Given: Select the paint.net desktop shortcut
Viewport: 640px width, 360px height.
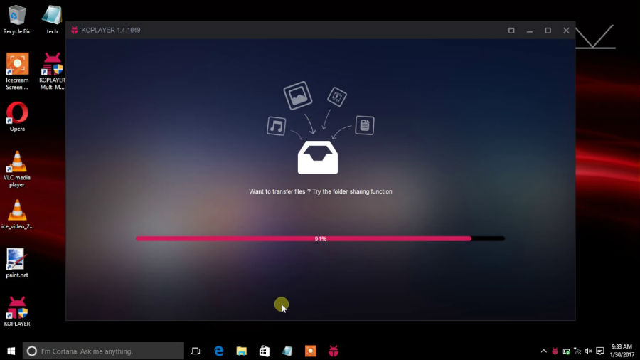Looking at the screenshot, I should click(x=16, y=262).
